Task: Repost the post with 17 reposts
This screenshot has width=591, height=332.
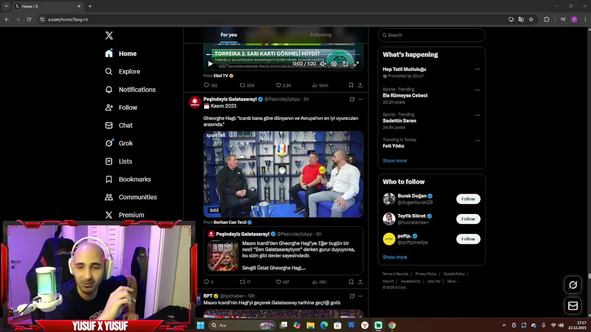Action: click(245, 282)
